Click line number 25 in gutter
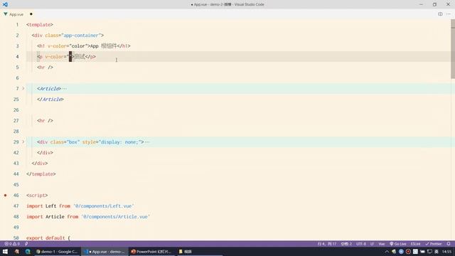455x256 pixels. click(x=16, y=100)
